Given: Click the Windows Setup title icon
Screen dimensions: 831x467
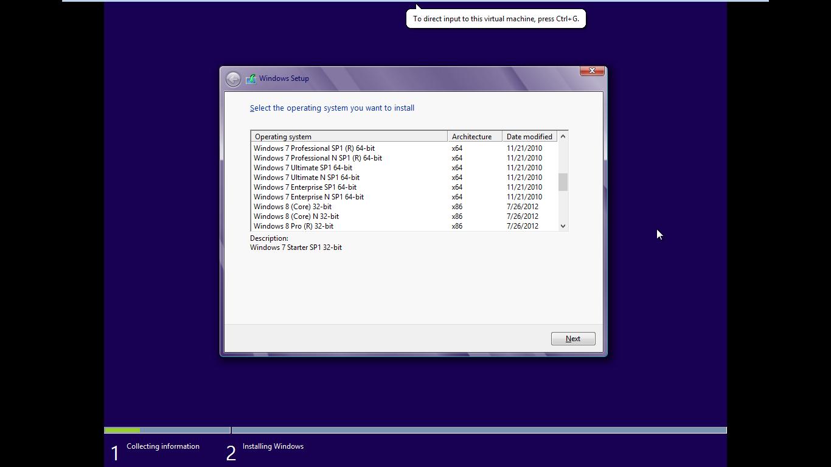Looking at the screenshot, I should [x=251, y=79].
